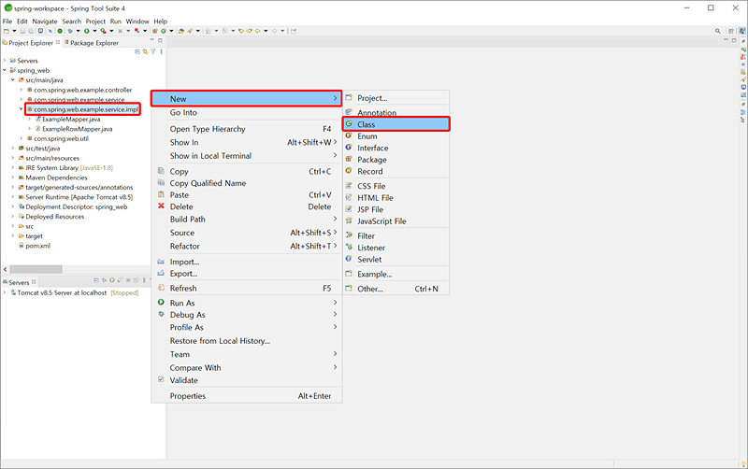Viewport: 748px width, 469px height.
Task: Expand Tomcat v8.5 Server at localhost node
Action: pyautogui.click(x=5, y=292)
